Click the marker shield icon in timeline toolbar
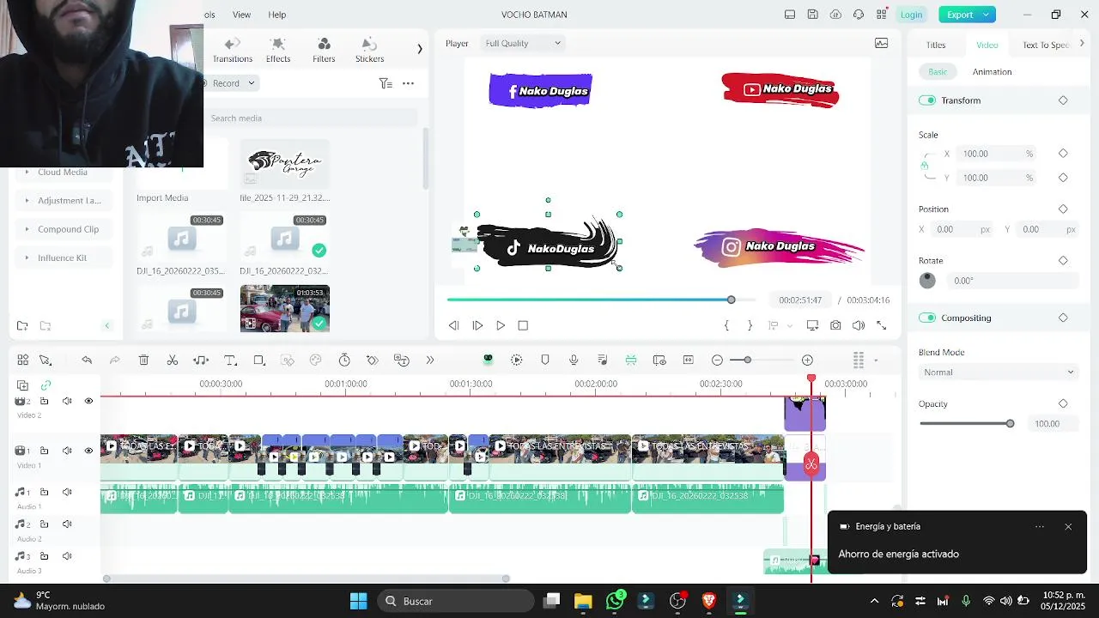 click(545, 360)
